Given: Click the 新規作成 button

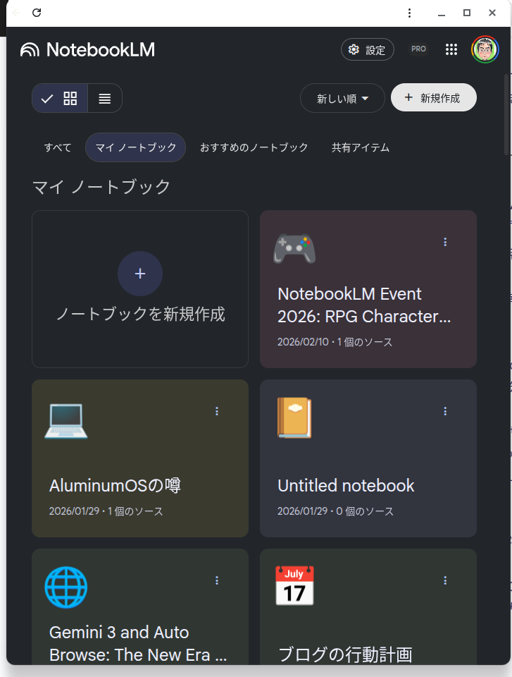Looking at the screenshot, I should [433, 98].
